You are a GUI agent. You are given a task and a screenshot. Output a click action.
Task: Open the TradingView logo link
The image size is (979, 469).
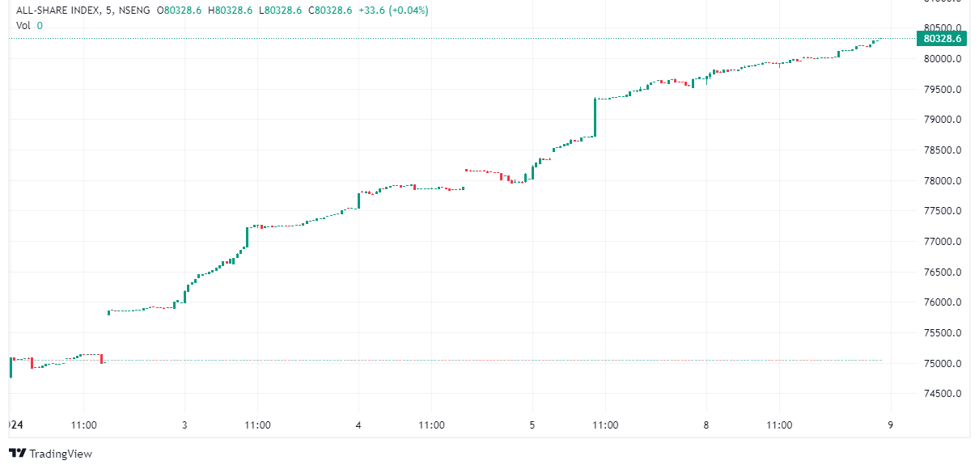point(50,454)
